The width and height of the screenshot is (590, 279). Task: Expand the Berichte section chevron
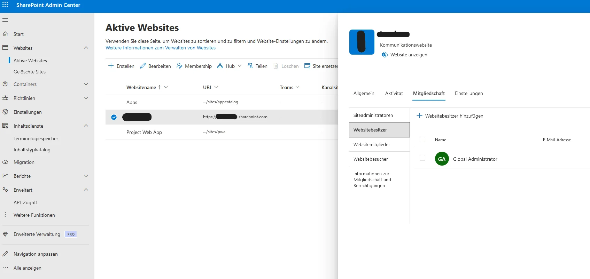tap(86, 176)
